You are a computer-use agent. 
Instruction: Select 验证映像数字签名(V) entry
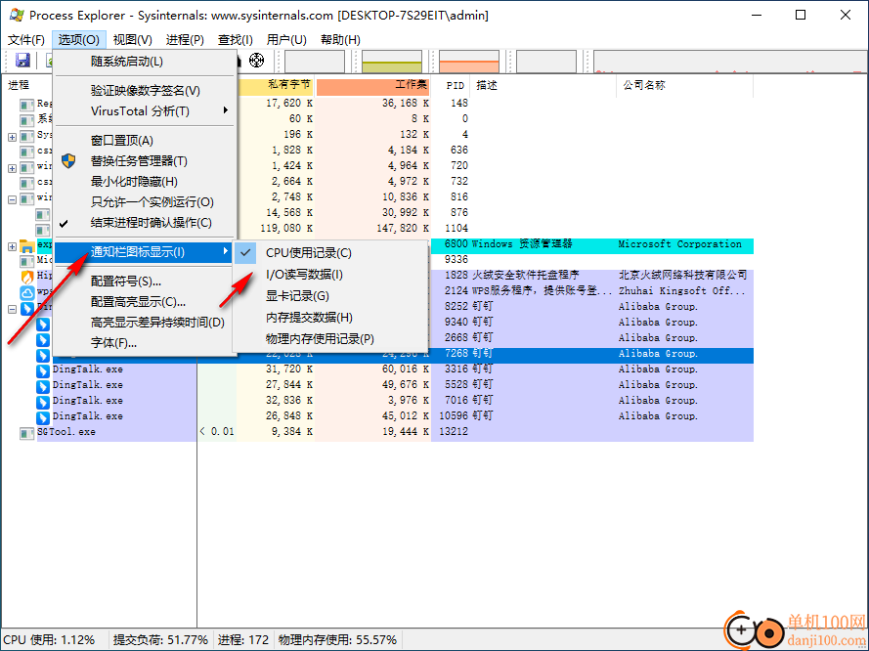click(145, 91)
